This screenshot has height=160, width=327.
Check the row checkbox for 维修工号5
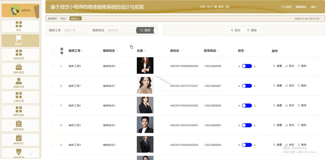[x=53, y=125]
